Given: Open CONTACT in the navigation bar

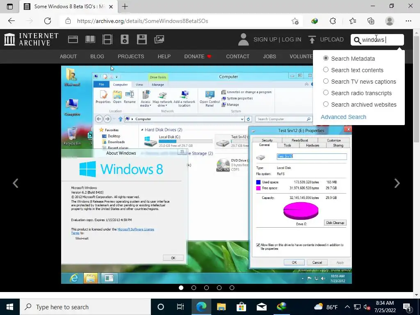Looking at the screenshot, I should 237,57.
